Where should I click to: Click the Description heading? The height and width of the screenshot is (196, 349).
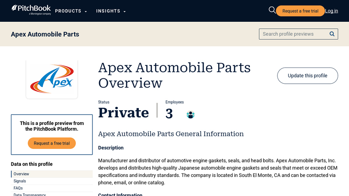pos(111,148)
